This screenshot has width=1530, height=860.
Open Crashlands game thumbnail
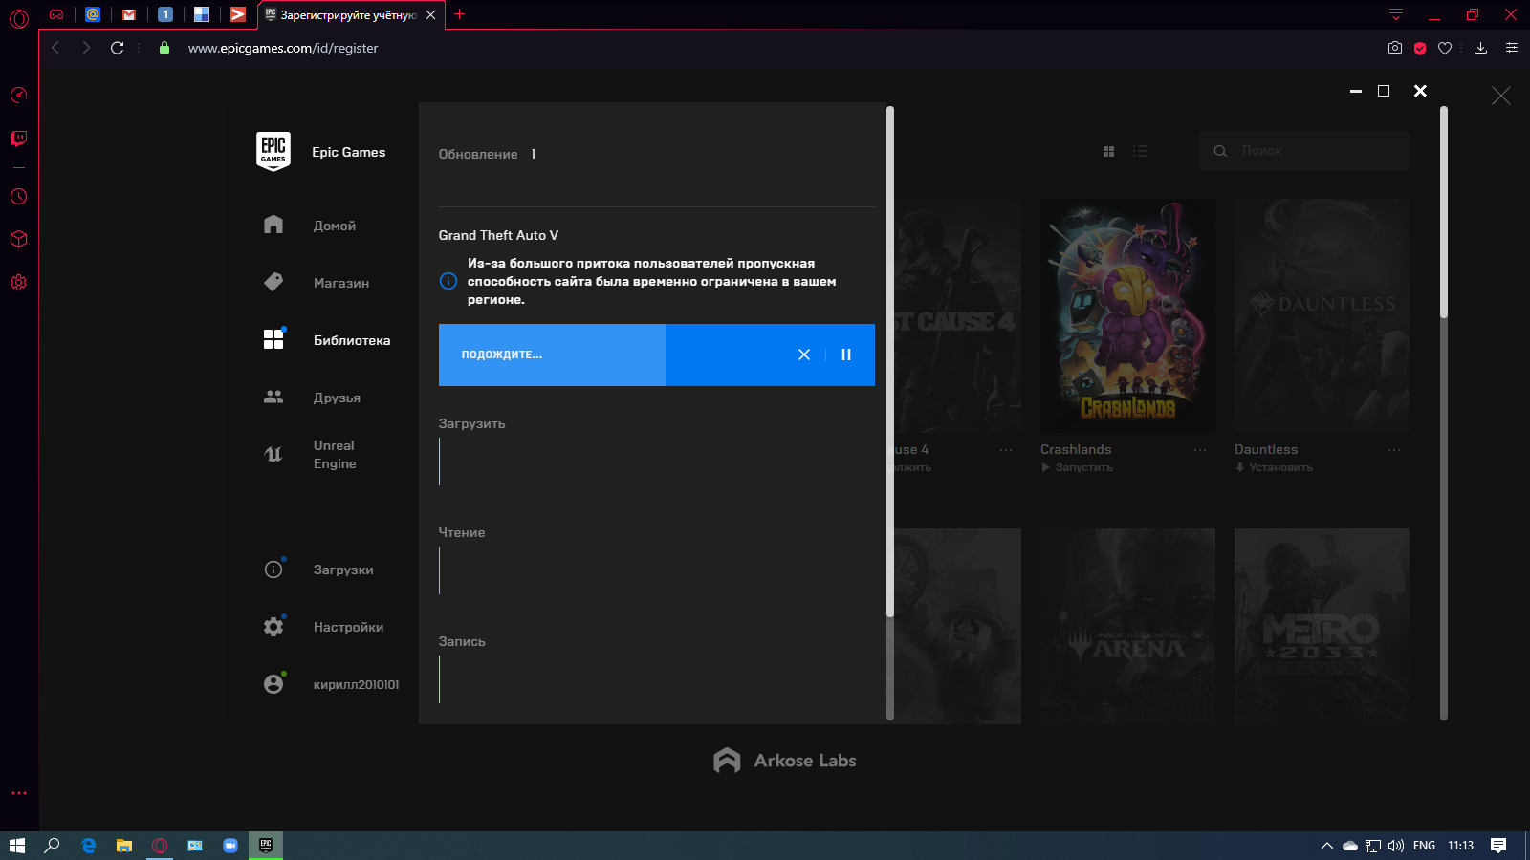pos(1127,316)
